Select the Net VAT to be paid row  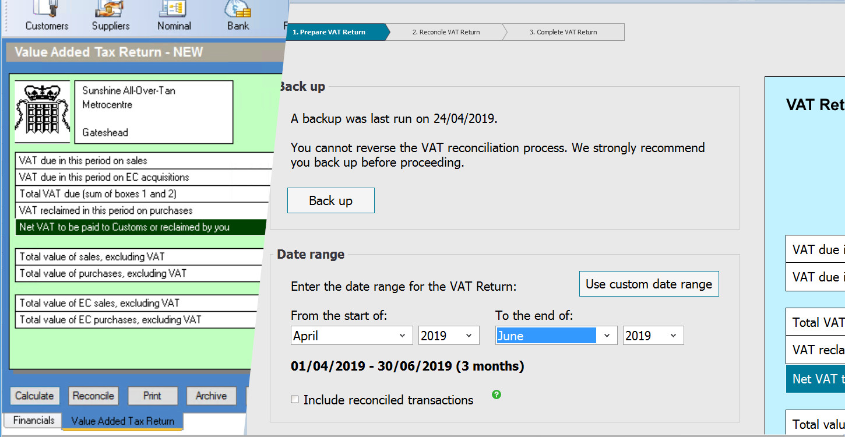click(x=140, y=227)
